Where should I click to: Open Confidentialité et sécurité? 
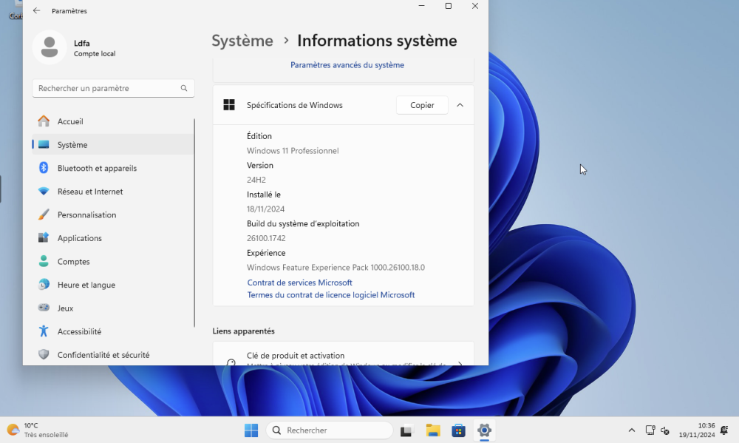pyautogui.click(x=103, y=355)
